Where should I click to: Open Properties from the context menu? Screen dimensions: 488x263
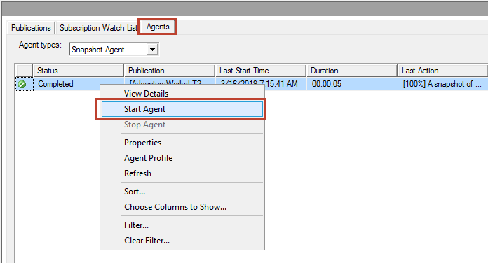pyautogui.click(x=142, y=143)
